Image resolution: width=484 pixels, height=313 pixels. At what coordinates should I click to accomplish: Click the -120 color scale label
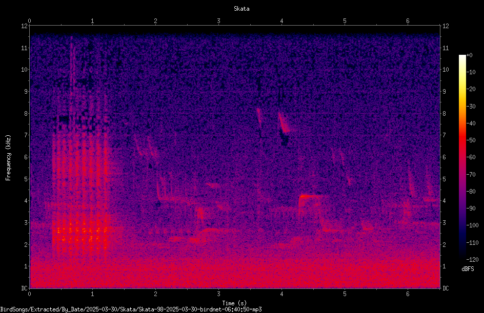tap(472, 260)
